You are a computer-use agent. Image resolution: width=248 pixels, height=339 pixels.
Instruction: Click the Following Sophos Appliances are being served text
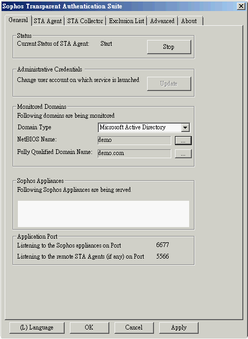tap(74, 190)
